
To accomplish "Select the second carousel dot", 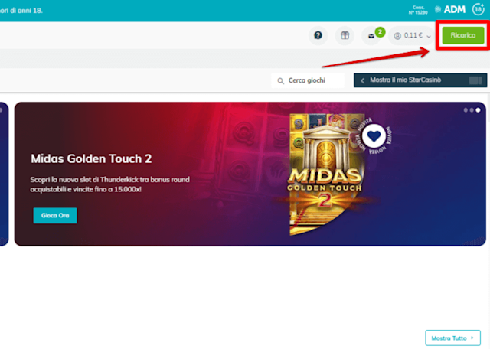I will [x=472, y=110].
